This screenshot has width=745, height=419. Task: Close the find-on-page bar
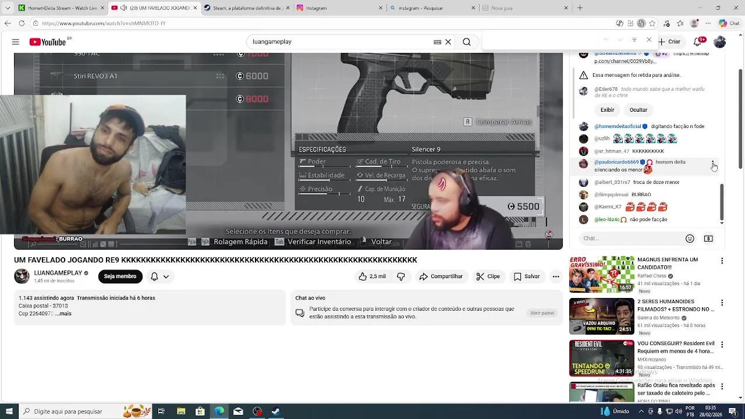pyautogui.click(x=649, y=40)
